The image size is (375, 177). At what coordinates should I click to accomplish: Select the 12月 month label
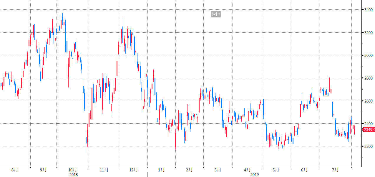(x=134, y=170)
